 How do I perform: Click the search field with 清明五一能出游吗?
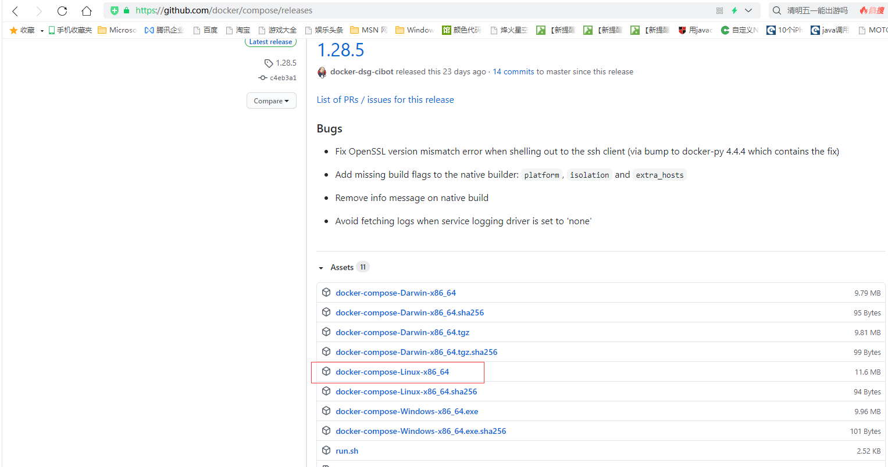pos(817,10)
